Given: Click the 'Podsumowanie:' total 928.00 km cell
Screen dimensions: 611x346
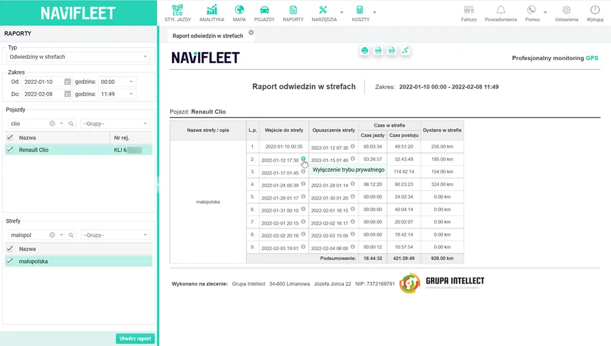Looking at the screenshot, I should pos(442,258).
